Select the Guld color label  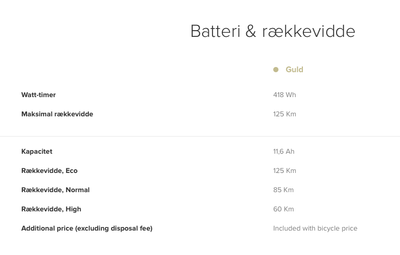pyautogui.click(x=294, y=70)
